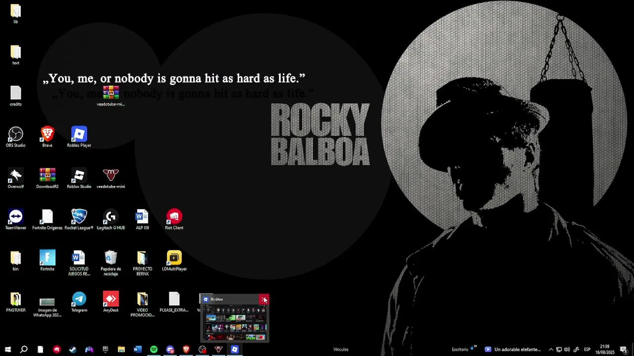This screenshot has width=634, height=356.
Task: Show hidden system tray icons
Action: tap(551, 350)
